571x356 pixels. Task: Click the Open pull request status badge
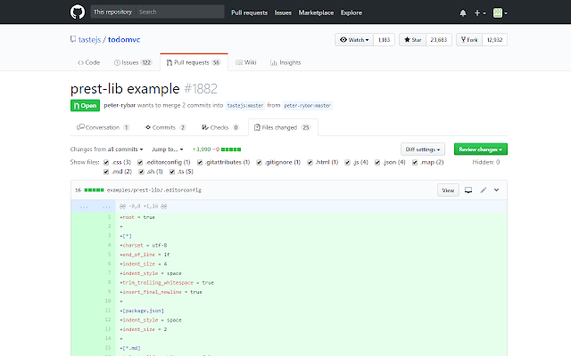coord(85,106)
